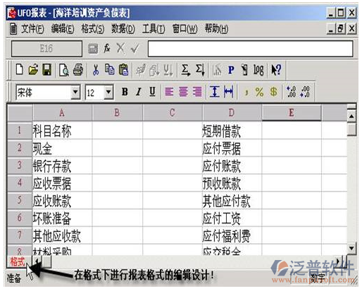Expand the 宋体 font name dropdown

tap(75, 92)
